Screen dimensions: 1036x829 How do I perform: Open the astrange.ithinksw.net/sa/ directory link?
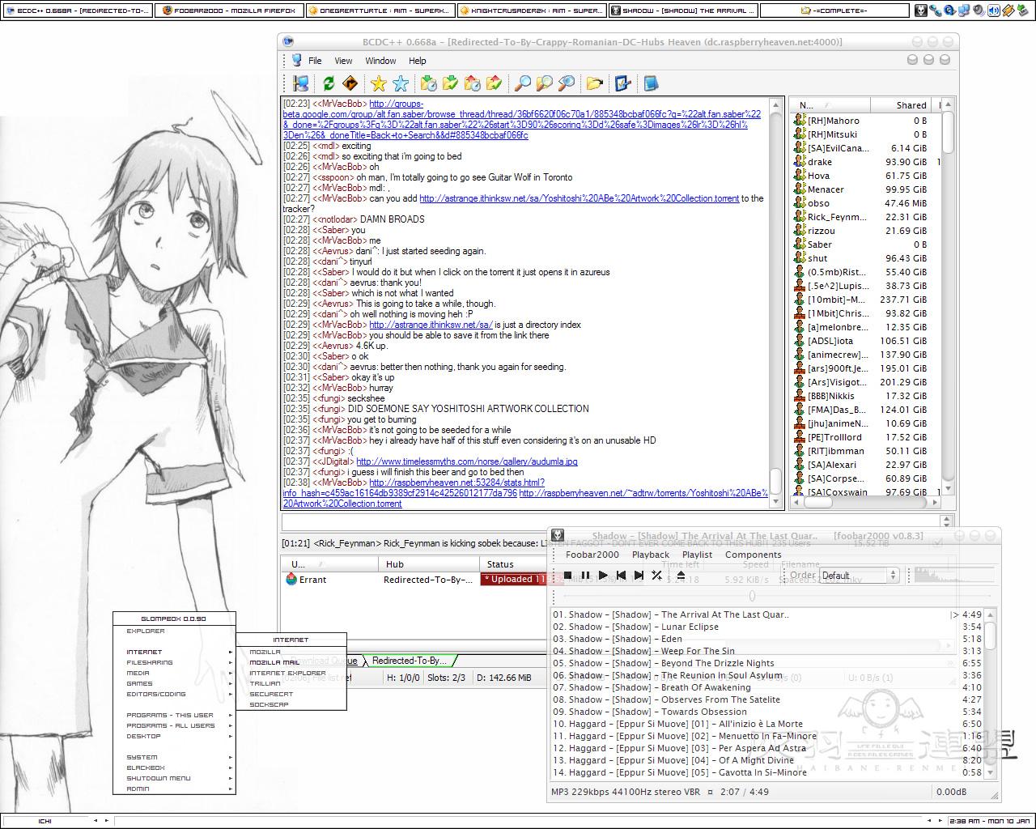pos(431,325)
